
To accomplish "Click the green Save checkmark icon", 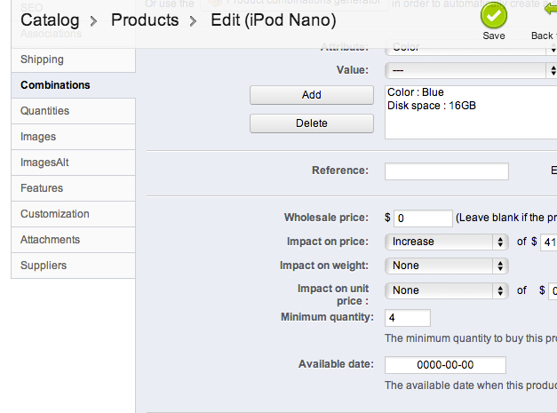I will click(x=494, y=15).
